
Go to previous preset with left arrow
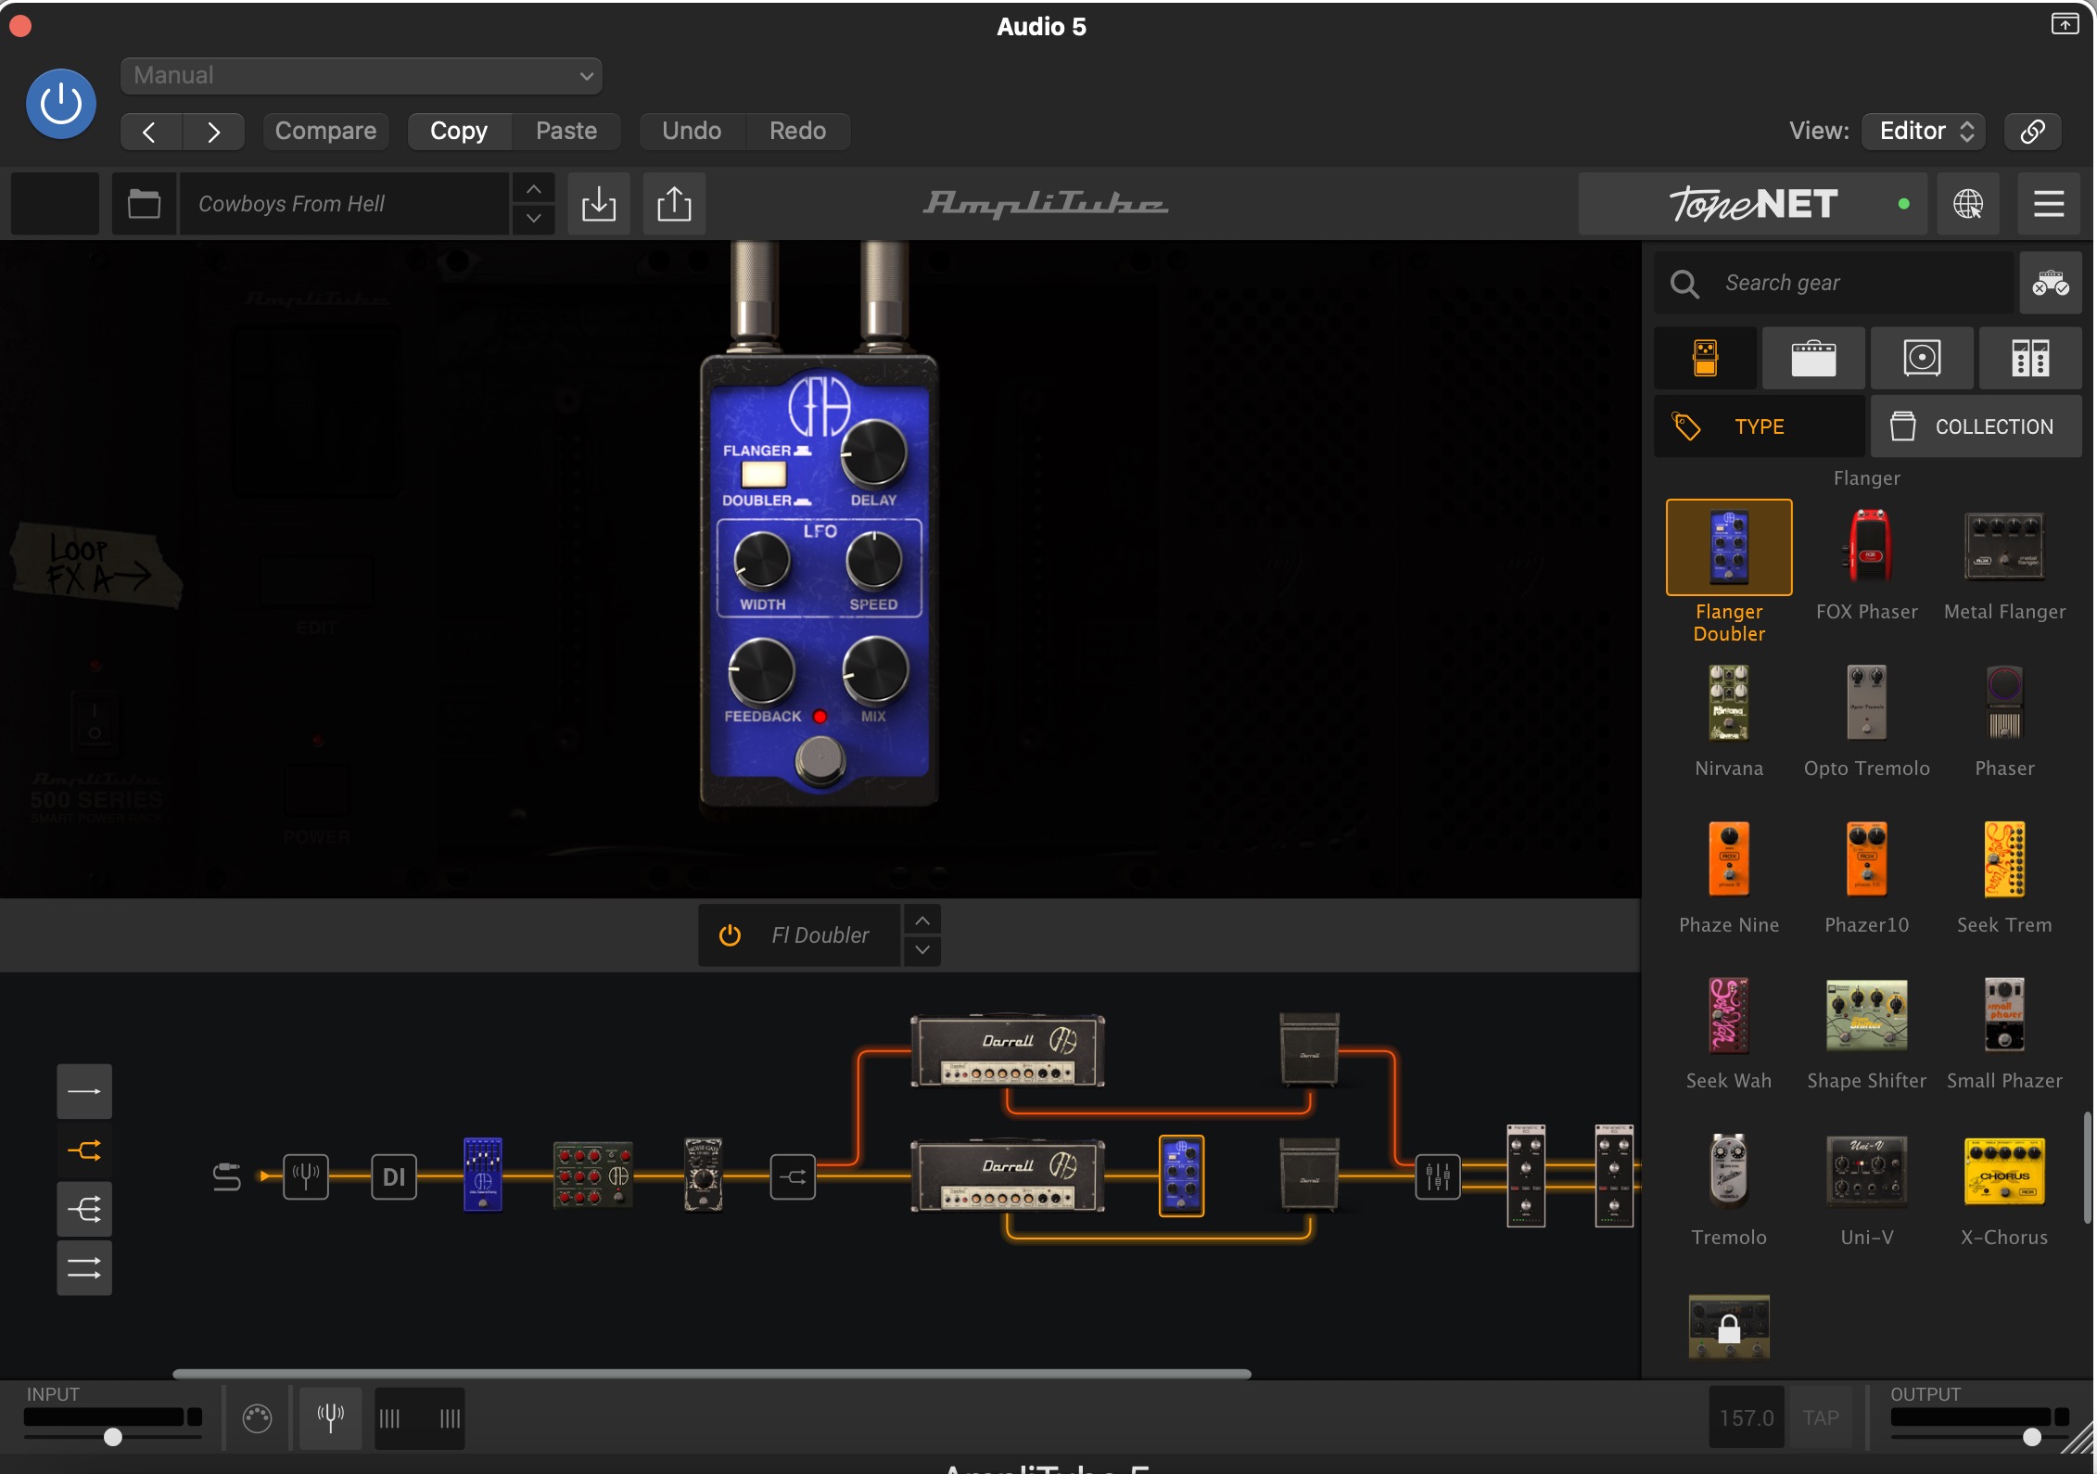[x=151, y=132]
